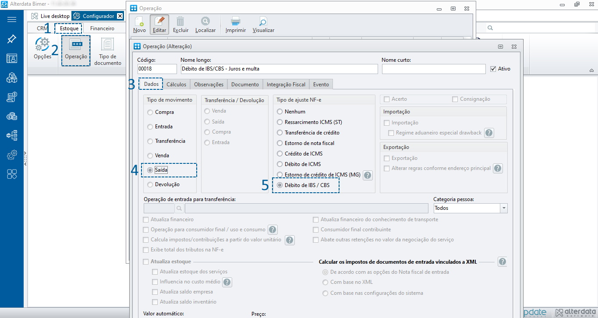Collapse the ribbon with chevron arrow
Image resolution: width=598 pixels, height=318 pixels.
pos(591,71)
